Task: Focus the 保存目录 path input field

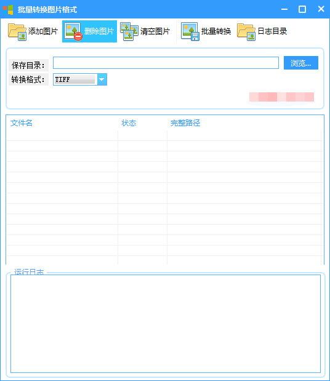Action: (166, 63)
